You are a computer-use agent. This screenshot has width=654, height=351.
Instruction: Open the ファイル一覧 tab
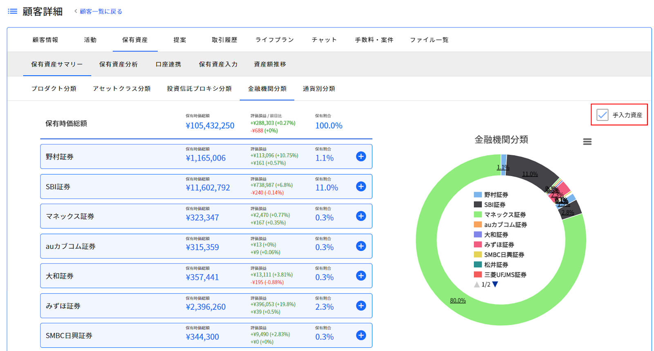coord(429,40)
